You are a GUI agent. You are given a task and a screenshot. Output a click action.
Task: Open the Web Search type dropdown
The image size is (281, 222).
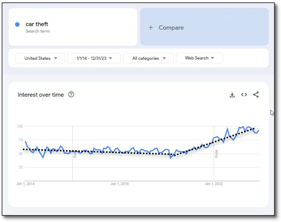tap(199, 58)
